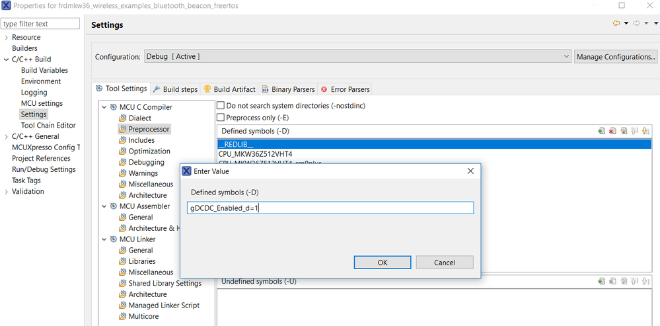Open the Configuration dropdown
Image resolution: width=660 pixels, height=326 pixels.
[357, 56]
